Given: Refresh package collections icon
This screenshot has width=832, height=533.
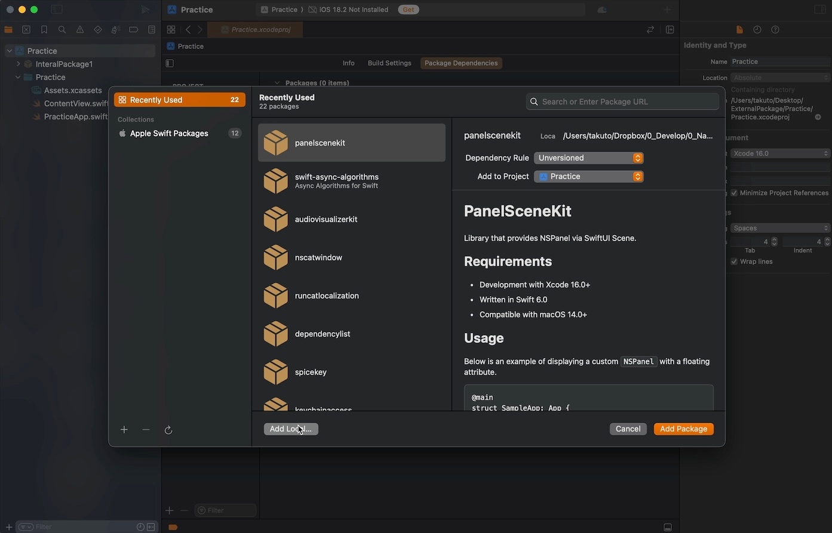Looking at the screenshot, I should click(x=168, y=430).
